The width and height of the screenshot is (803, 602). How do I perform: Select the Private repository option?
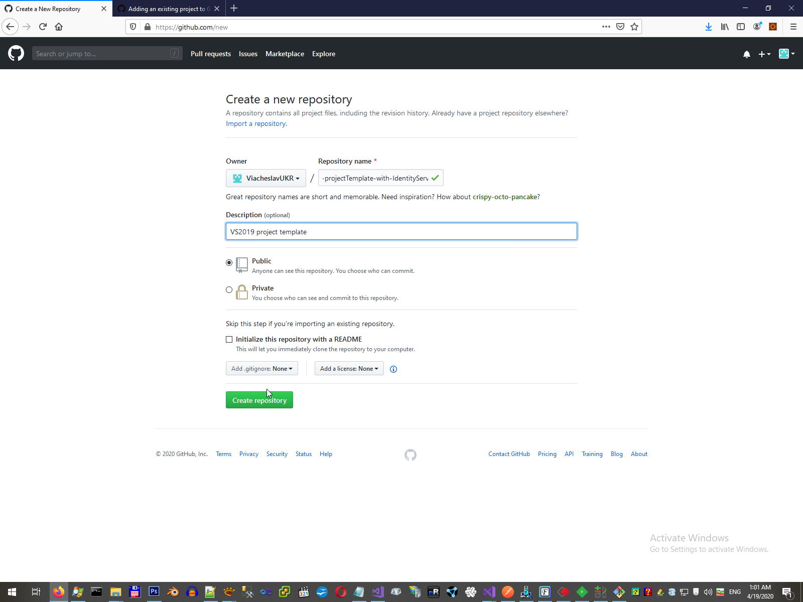[x=229, y=289]
